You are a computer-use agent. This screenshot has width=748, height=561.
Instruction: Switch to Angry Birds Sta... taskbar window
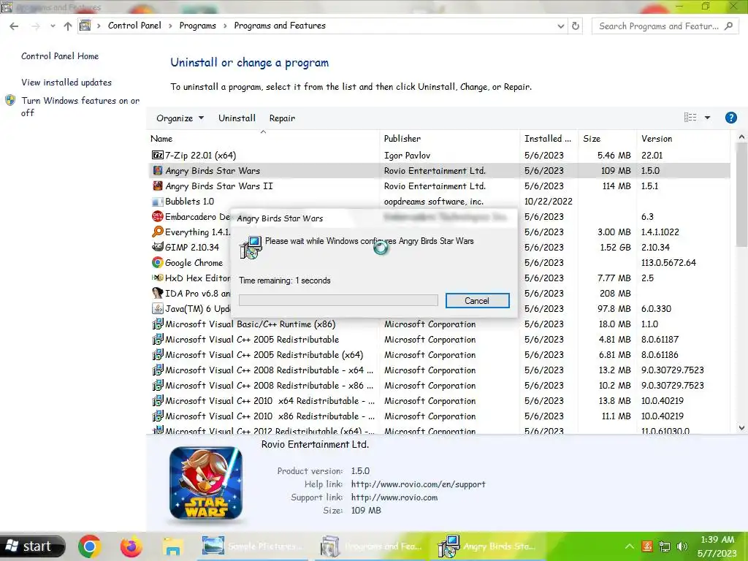(487, 546)
